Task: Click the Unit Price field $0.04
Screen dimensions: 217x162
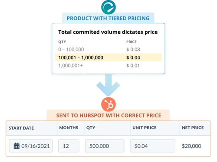Action: tap(152, 146)
